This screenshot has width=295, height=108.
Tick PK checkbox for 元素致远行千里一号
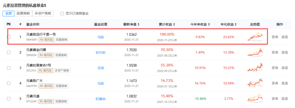(x=9, y=37)
